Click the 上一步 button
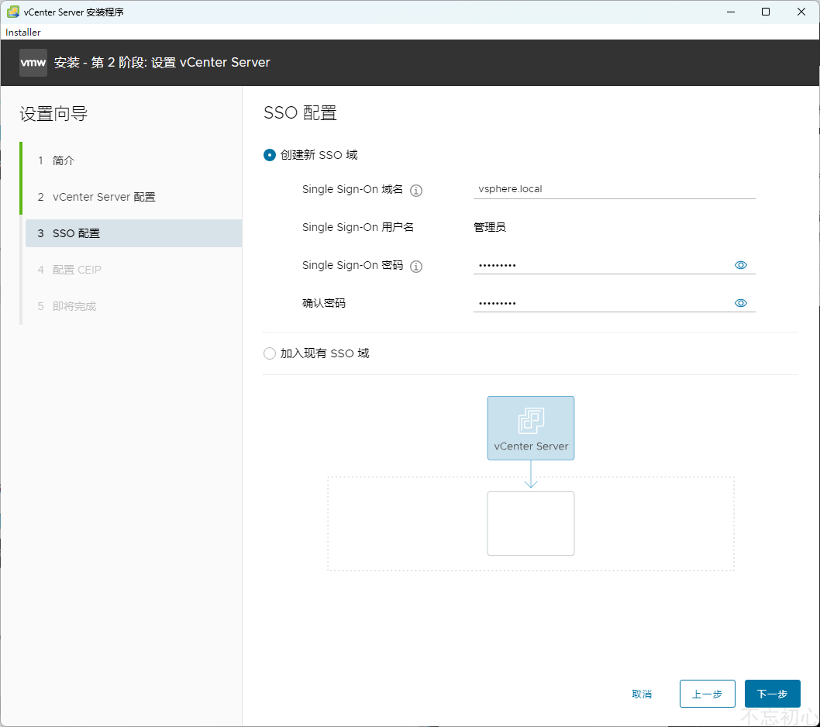This screenshot has height=727, width=820. pos(707,694)
